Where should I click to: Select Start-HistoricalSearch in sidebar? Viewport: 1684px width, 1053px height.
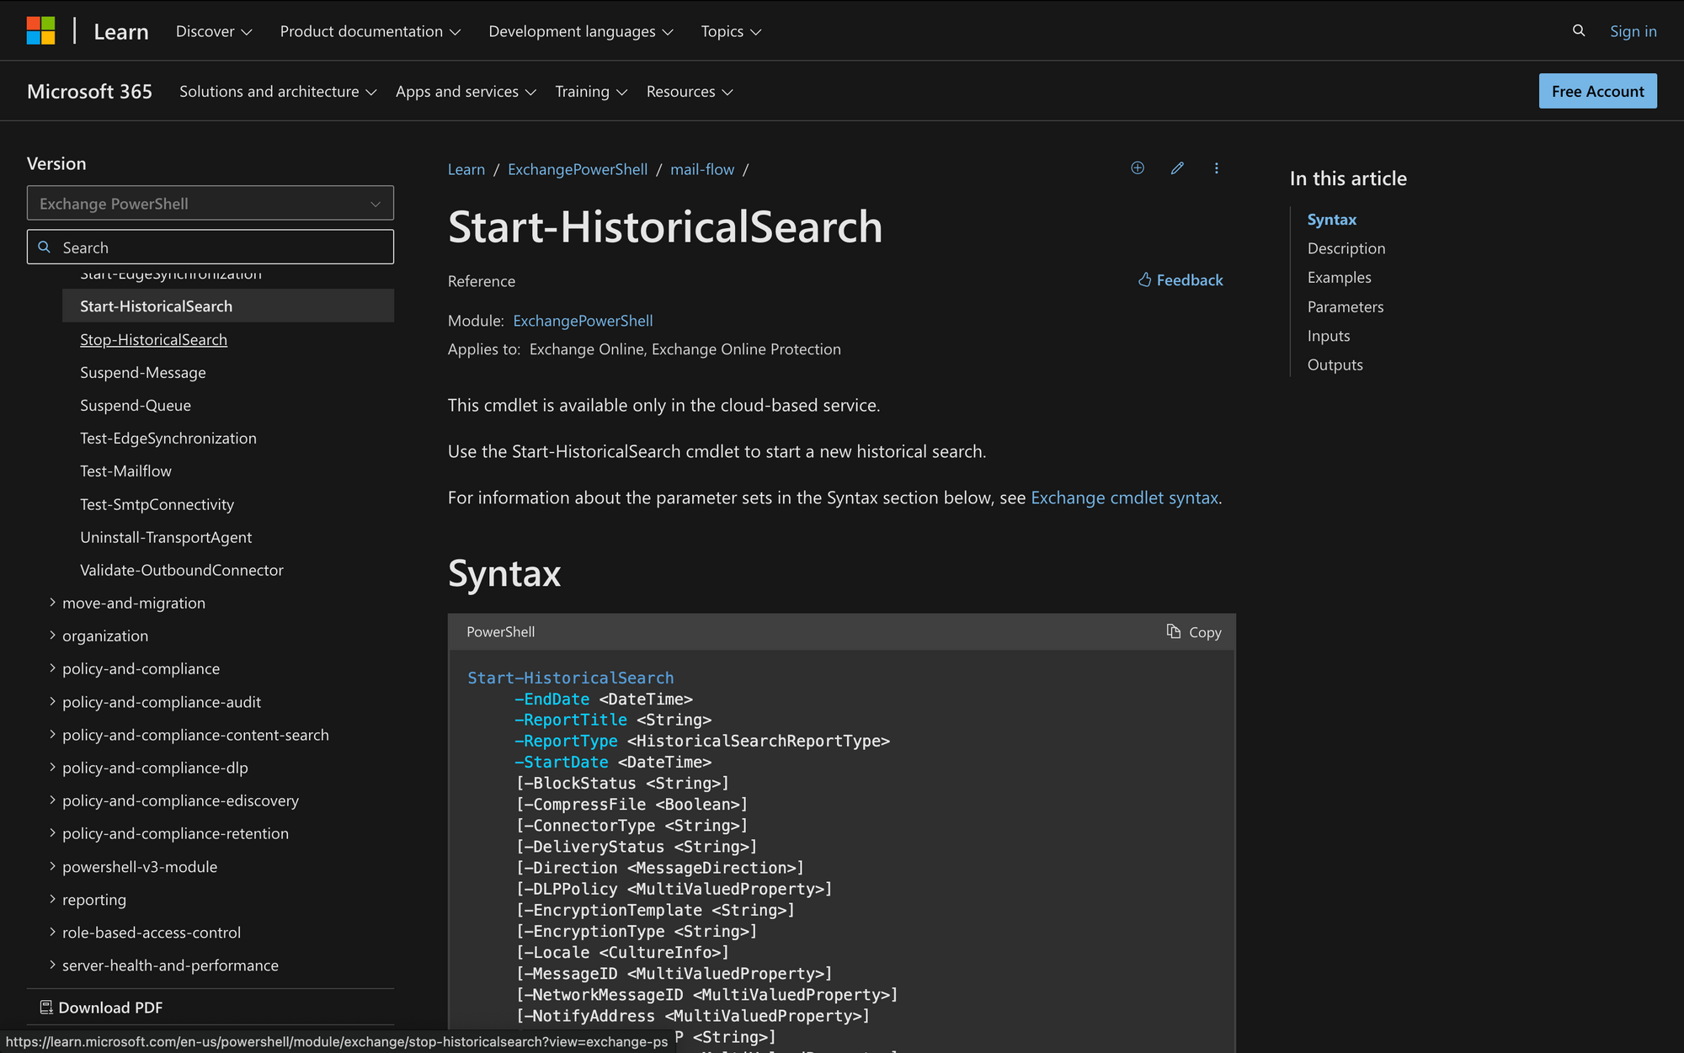[228, 306]
